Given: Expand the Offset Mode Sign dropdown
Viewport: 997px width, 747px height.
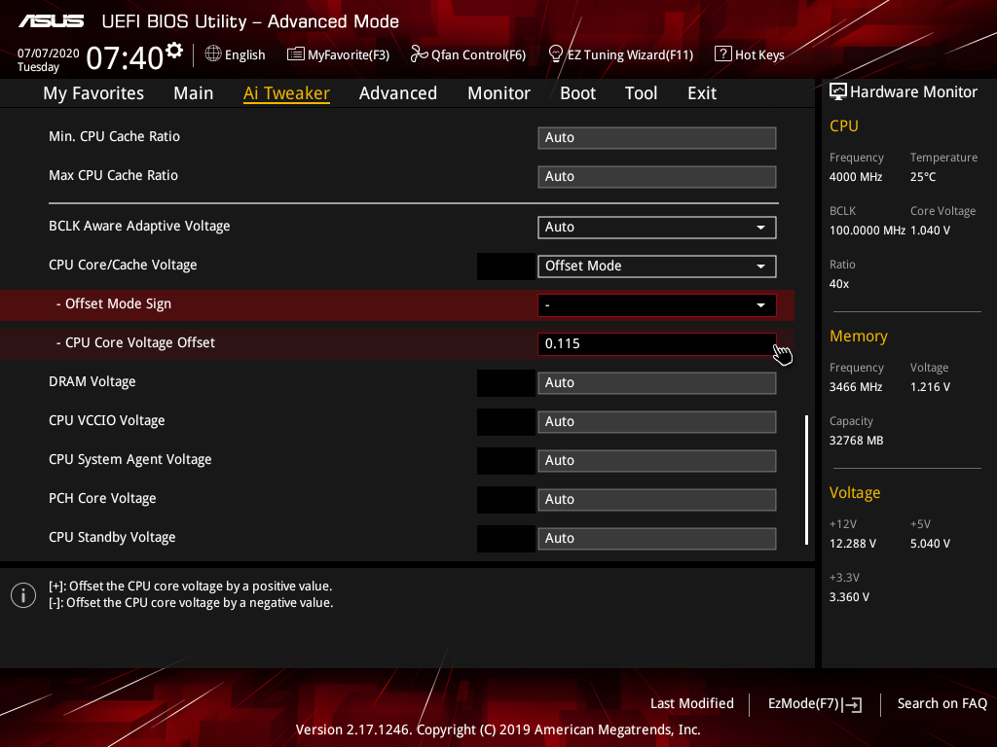Looking at the screenshot, I should [x=657, y=305].
